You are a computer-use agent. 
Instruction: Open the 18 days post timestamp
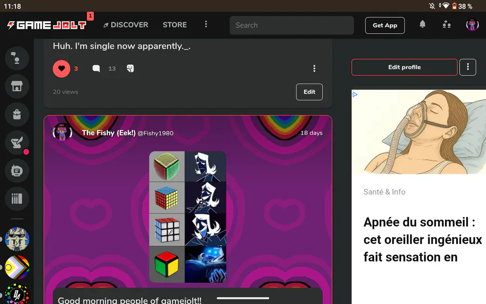click(312, 133)
